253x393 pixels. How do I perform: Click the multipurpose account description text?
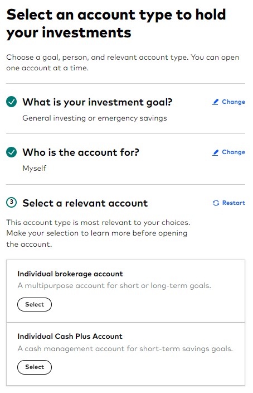[114, 286]
